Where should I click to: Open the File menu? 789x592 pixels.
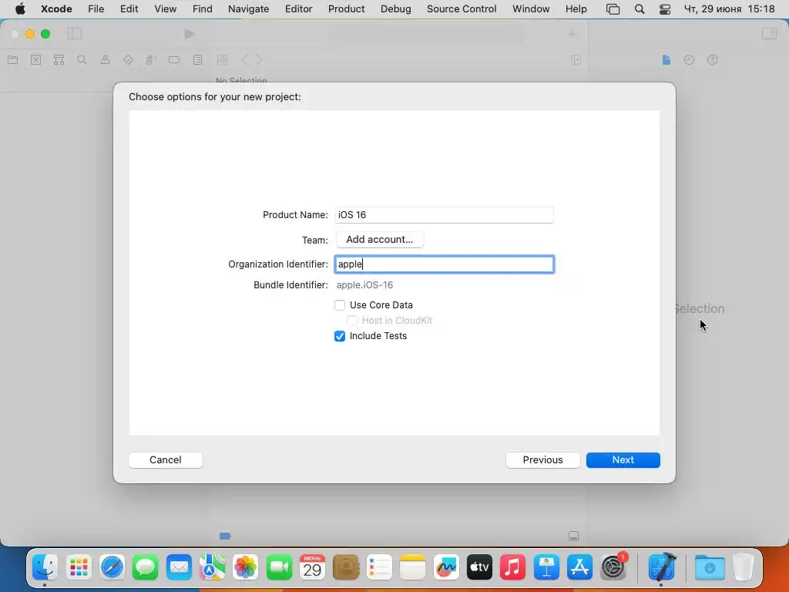(96, 9)
